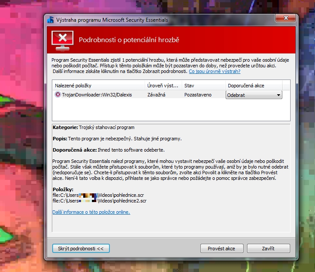Click the pohlednice.scr file path line

point(98,195)
